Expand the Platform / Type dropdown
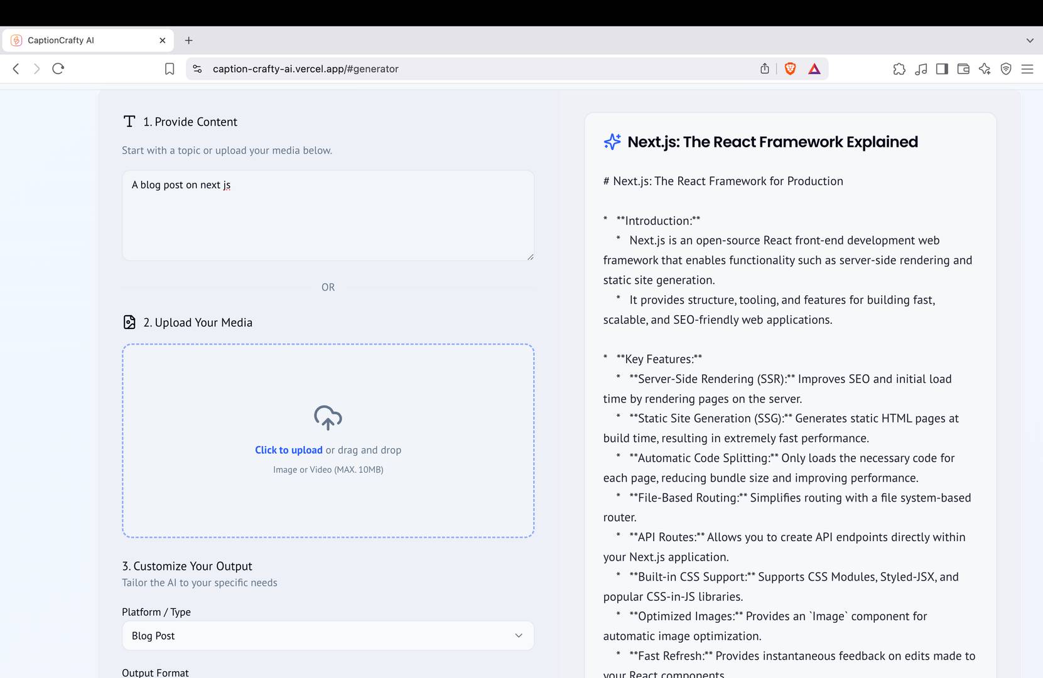The width and height of the screenshot is (1043, 678). (x=328, y=635)
